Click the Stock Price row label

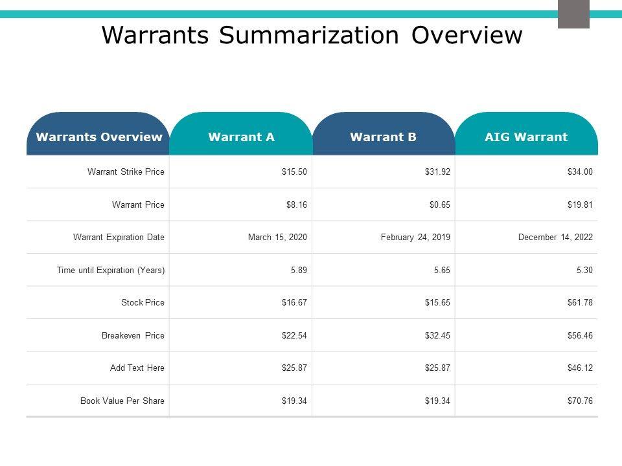coord(143,302)
